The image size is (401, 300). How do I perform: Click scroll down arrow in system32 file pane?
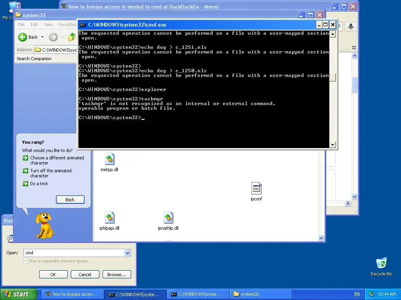point(322,238)
